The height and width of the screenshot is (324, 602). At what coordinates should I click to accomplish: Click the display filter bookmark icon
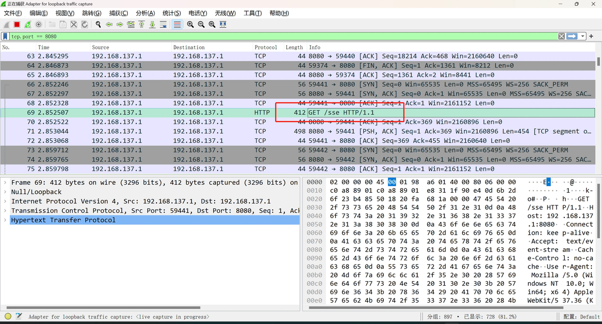[5, 36]
